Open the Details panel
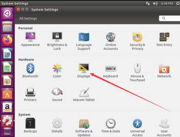 (x=57, y=125)
